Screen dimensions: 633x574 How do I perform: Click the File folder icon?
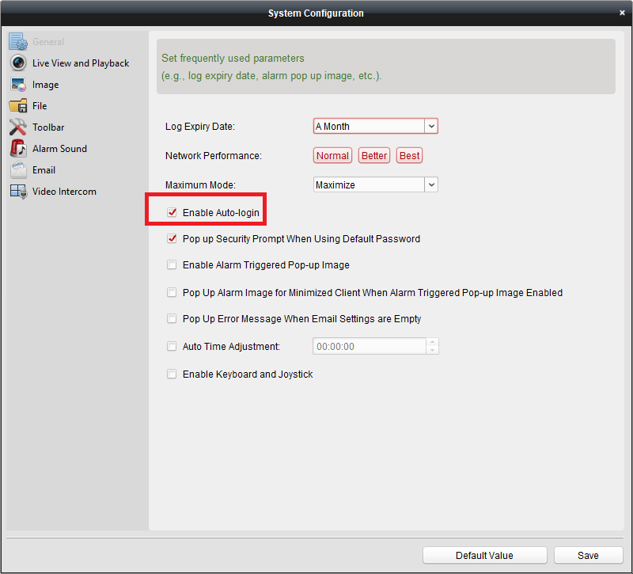coord(18,106)
